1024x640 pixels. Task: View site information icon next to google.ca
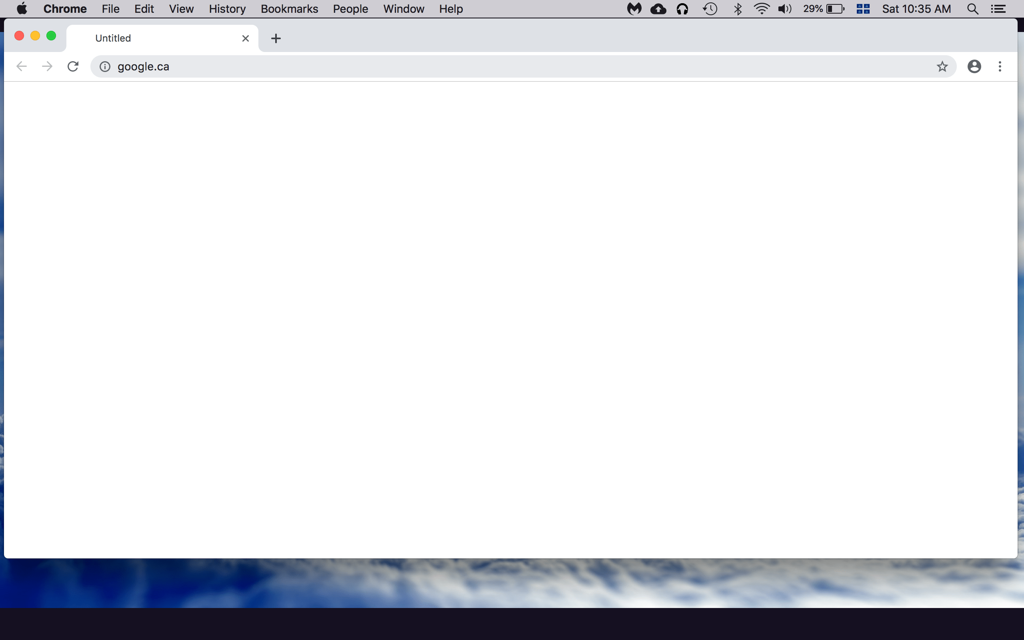[105, 66]
